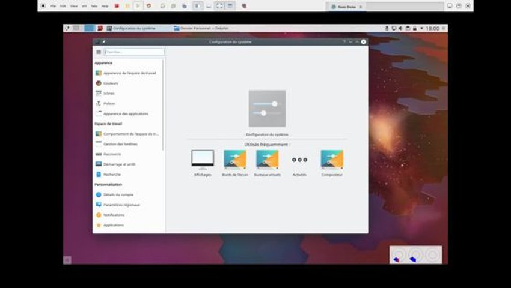The height and width of the screenshot is (288, 511).
Task: Open the frequently used Activités module
Action: [x=299, y=163]
